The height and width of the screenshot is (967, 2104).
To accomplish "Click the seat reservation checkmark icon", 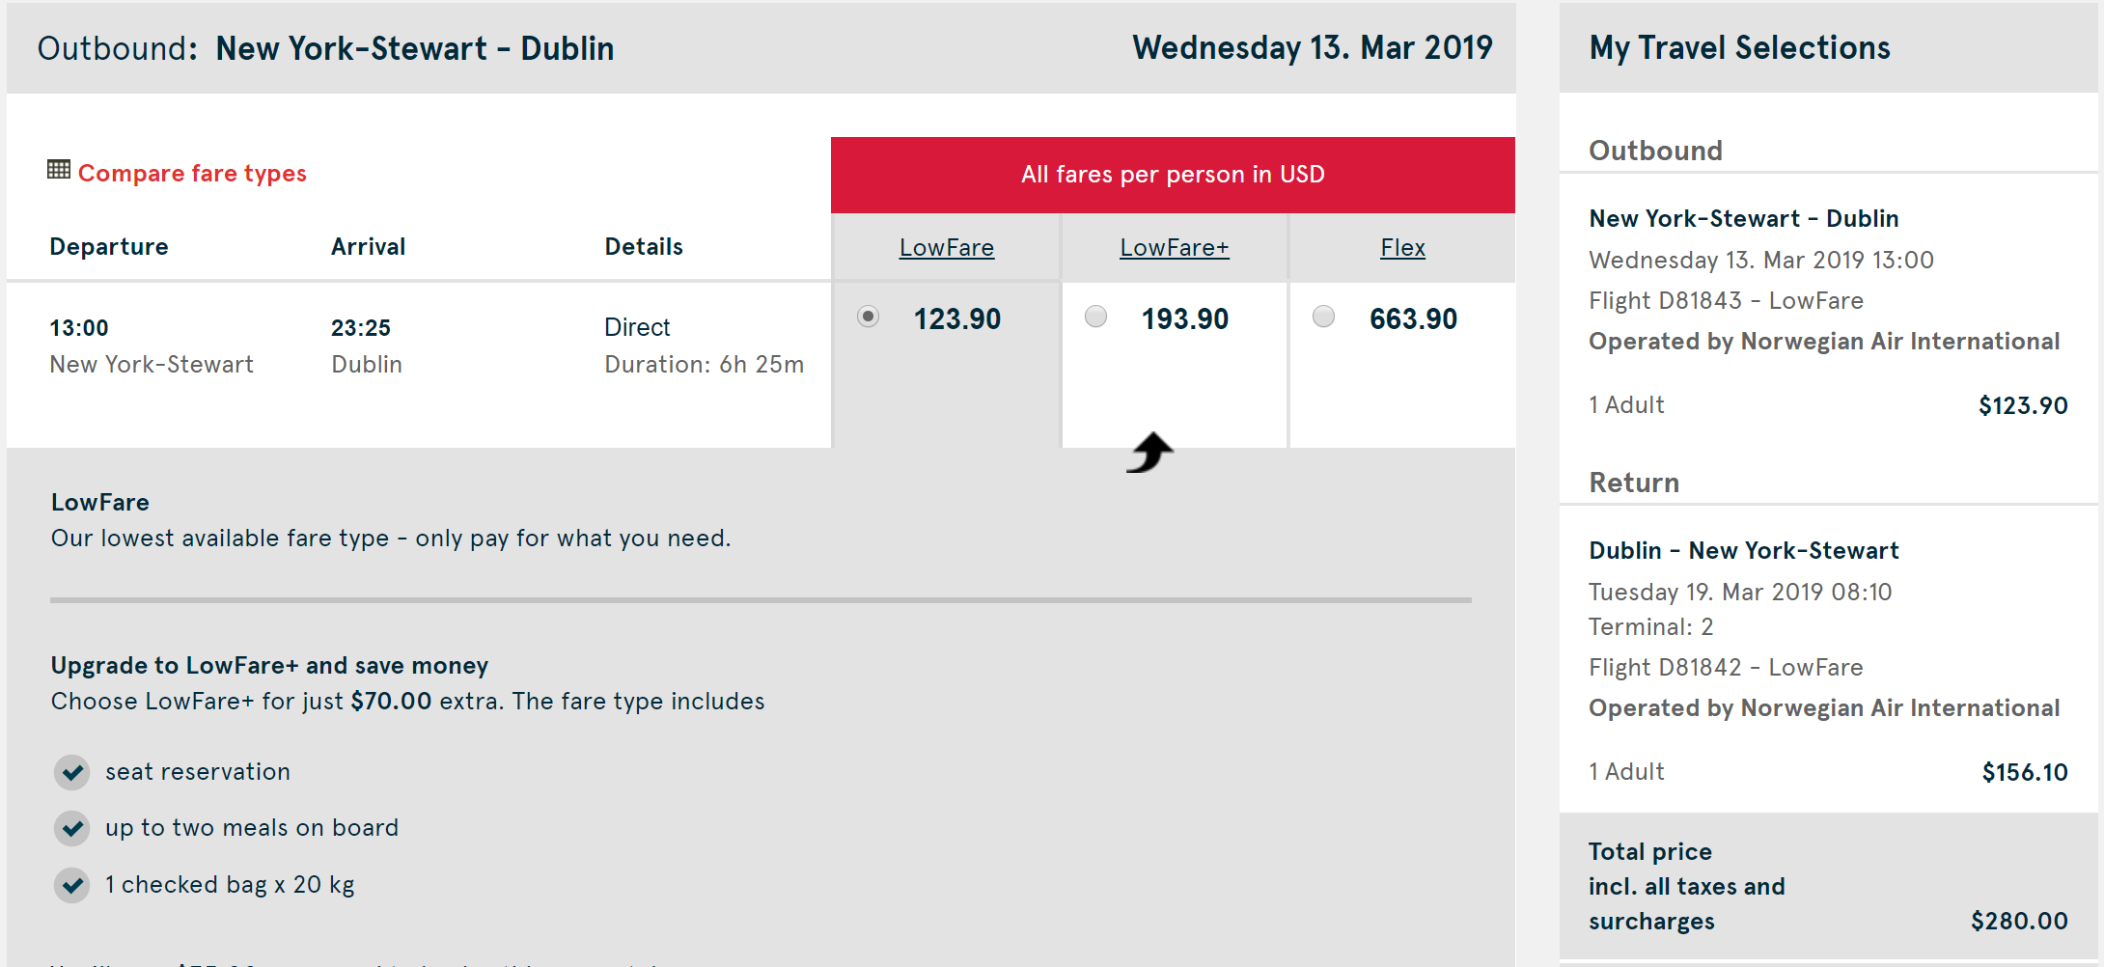I will coord(72,772).
